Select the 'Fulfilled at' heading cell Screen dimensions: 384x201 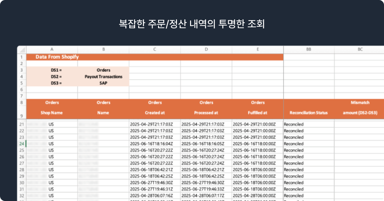point(258,113)
